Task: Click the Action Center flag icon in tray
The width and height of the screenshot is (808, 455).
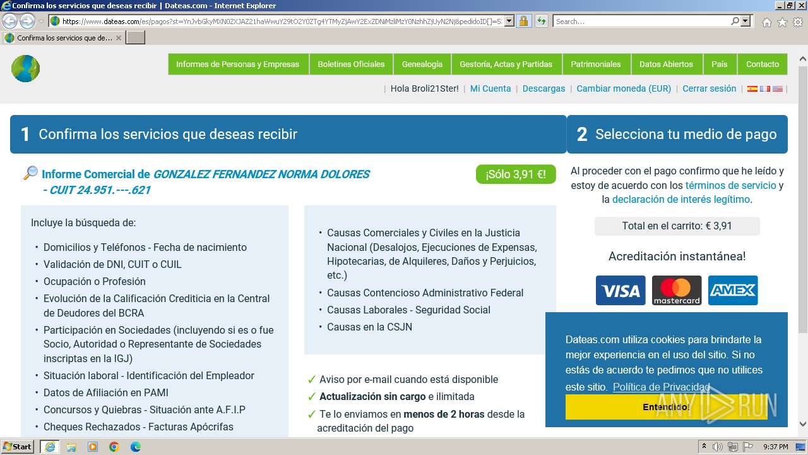Action: (748, 447)
